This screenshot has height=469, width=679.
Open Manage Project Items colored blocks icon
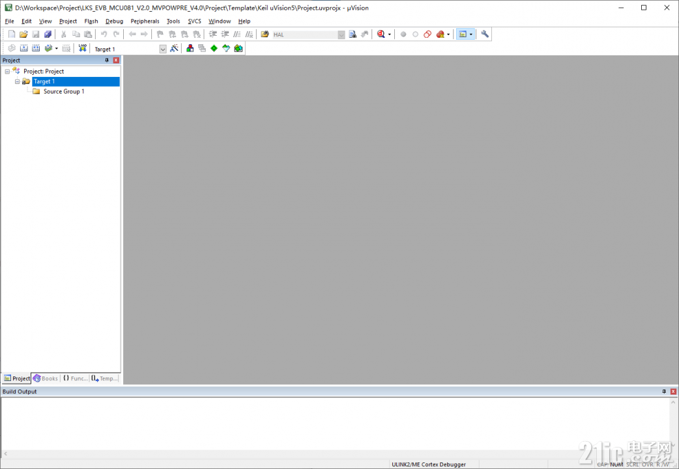click(x=190, y=48)
